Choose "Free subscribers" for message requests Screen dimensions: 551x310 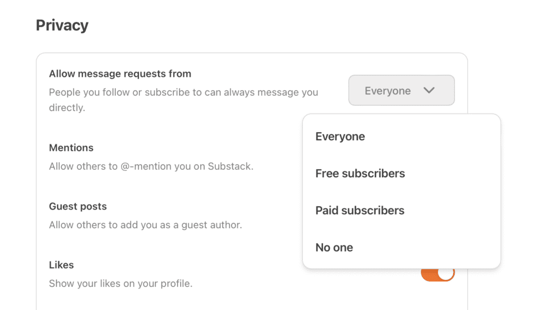coord(360,174)
